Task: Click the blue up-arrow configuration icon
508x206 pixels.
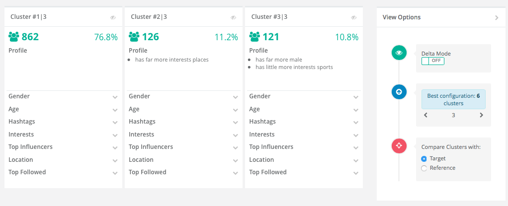Action: 399,92
